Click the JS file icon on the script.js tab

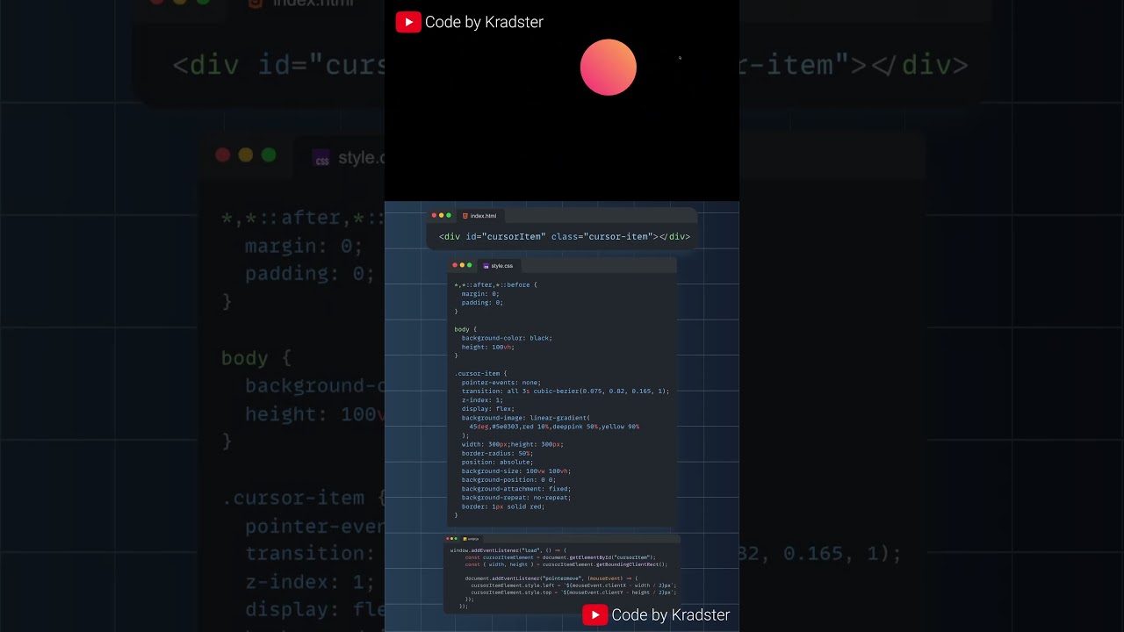point(465,539)
